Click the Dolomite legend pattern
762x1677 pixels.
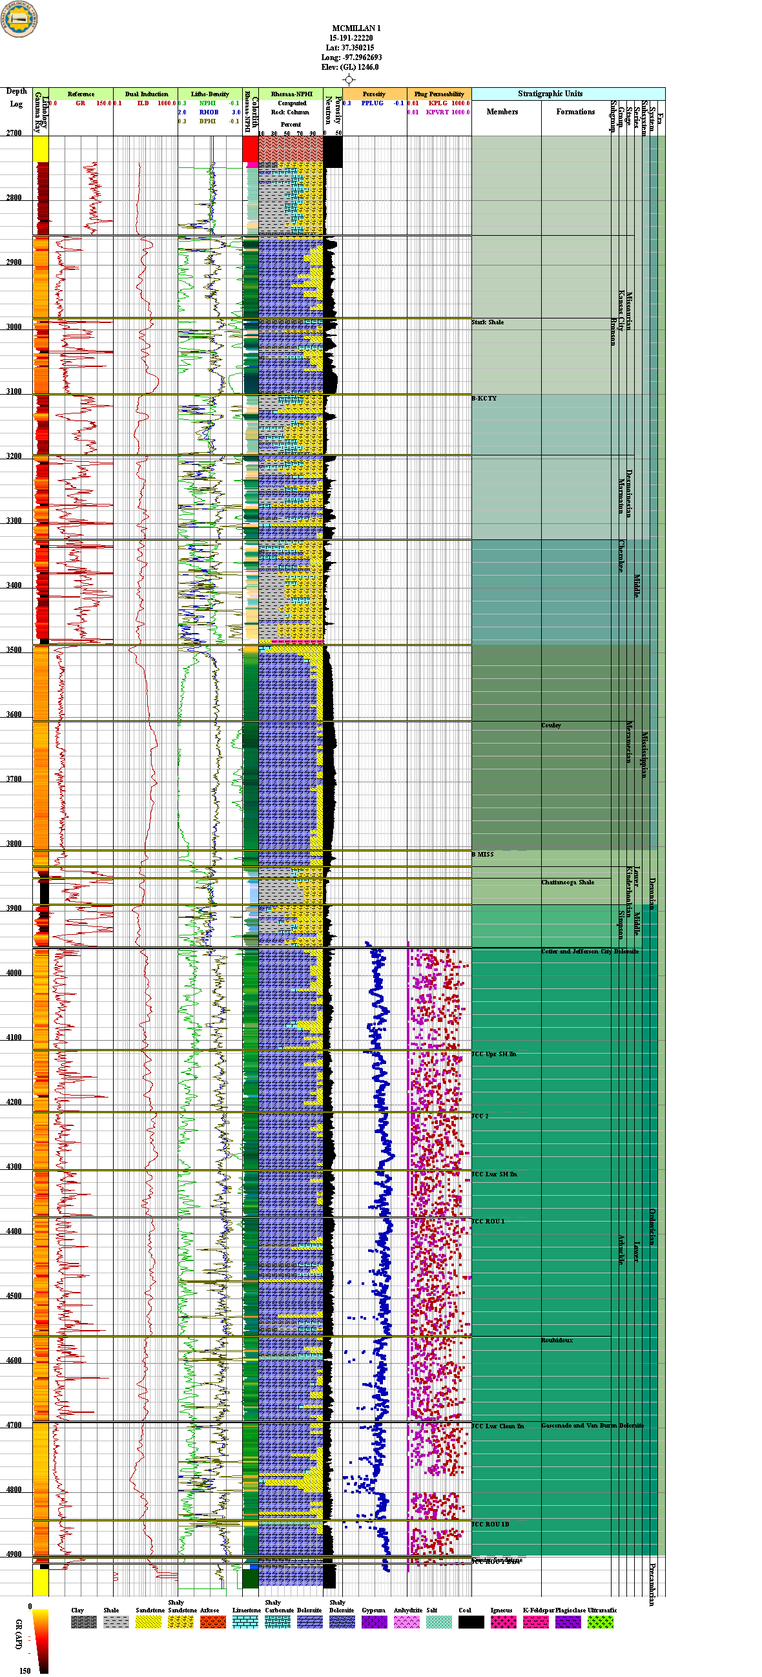tap(309, 1621)
